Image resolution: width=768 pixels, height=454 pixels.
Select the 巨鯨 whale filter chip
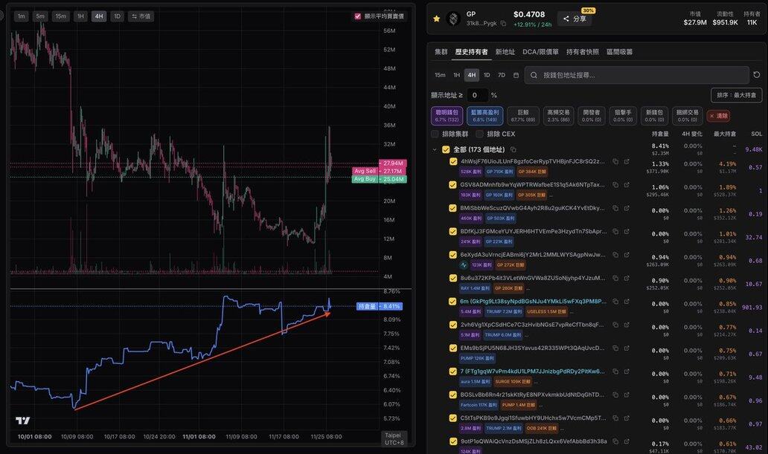point(523,115)
